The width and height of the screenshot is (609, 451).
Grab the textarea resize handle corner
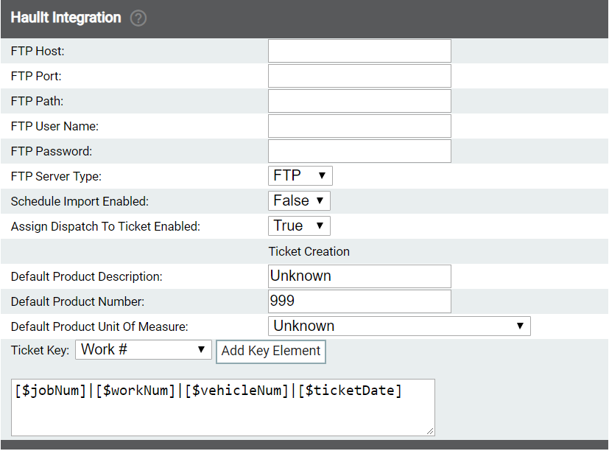point(430,431)
